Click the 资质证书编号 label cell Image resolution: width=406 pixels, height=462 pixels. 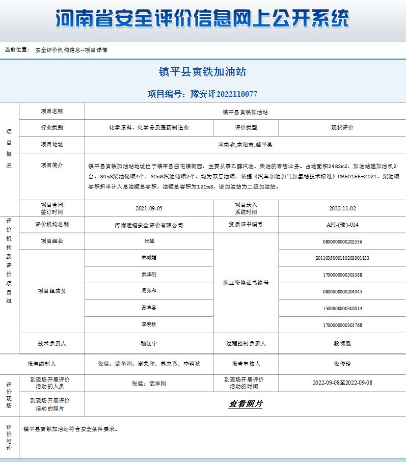[x=246, y=224]
